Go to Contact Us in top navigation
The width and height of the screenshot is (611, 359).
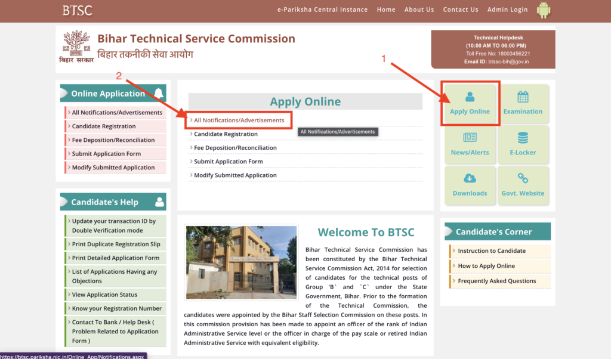click(460, 10)
